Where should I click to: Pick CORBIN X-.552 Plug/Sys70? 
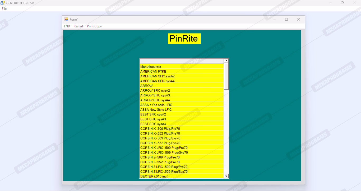tap(160, 143)
